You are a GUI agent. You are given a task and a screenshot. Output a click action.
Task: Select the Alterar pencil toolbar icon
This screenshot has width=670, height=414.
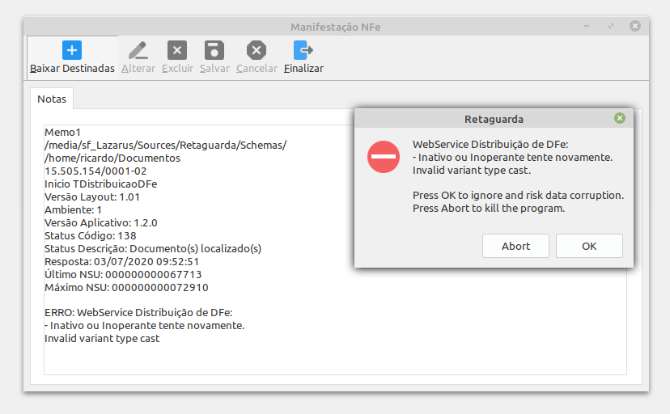[138, 50]
